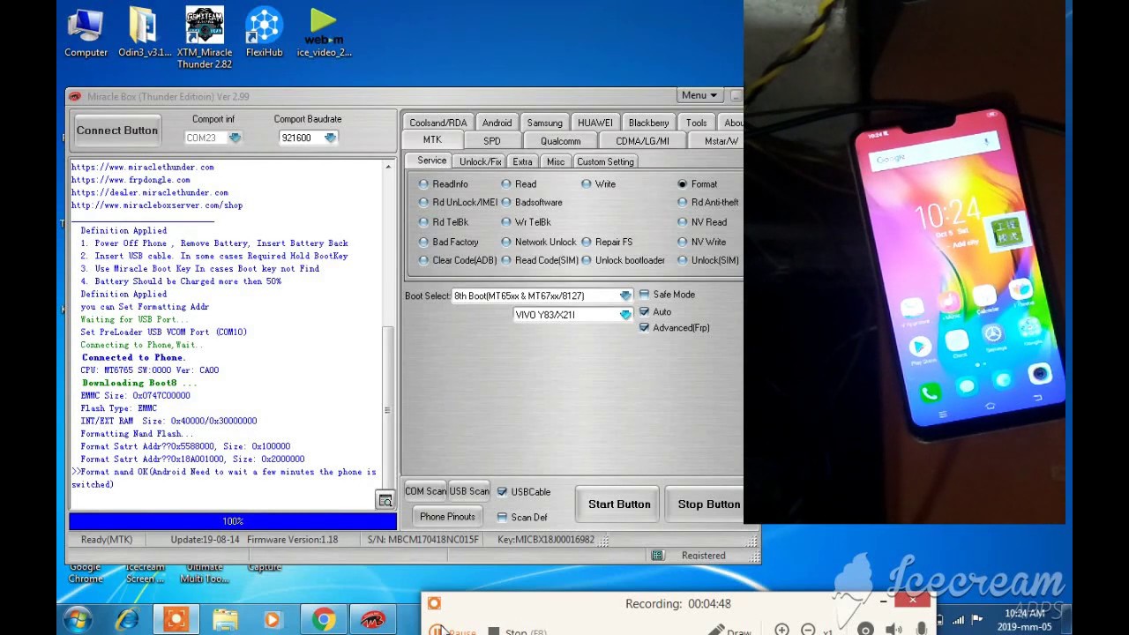Click the status bar keyboard icon

657,556
